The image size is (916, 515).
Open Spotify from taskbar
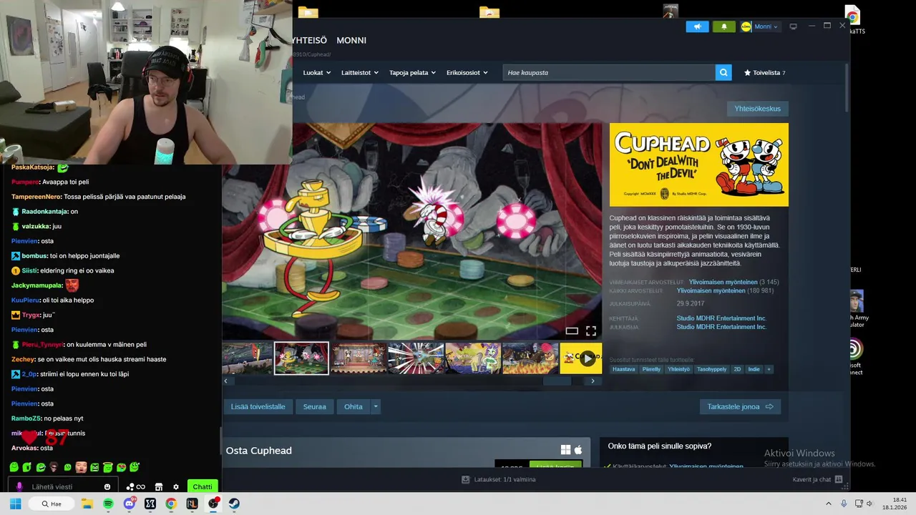[x=108, y=504]
